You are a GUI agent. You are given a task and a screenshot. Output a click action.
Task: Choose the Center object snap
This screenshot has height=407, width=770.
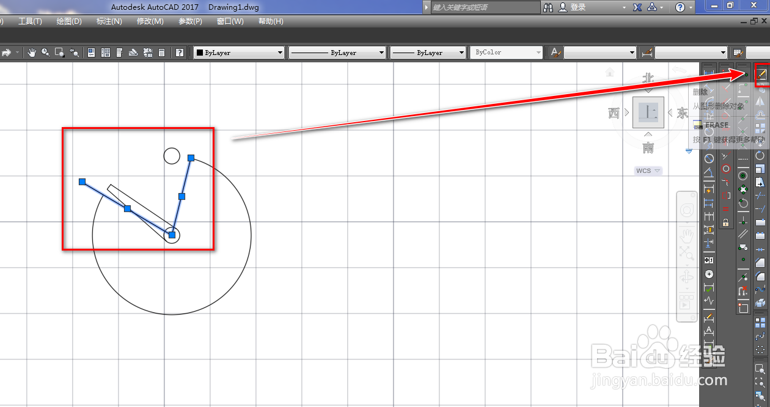coord(743,175)
